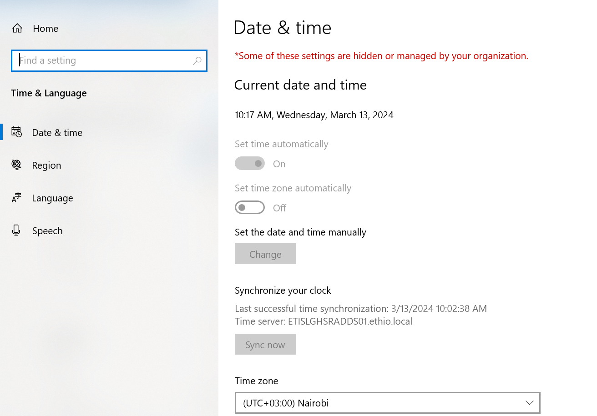Click the managed by organization notice
This screenshot has height=416, width=597.
381,56
